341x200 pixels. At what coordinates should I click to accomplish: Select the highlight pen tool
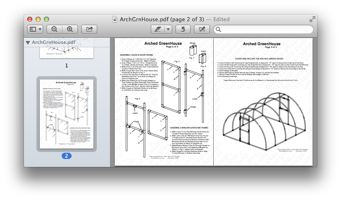158,29
